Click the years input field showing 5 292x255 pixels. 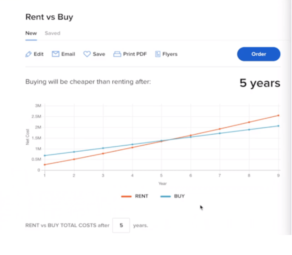tap(121, 225)
